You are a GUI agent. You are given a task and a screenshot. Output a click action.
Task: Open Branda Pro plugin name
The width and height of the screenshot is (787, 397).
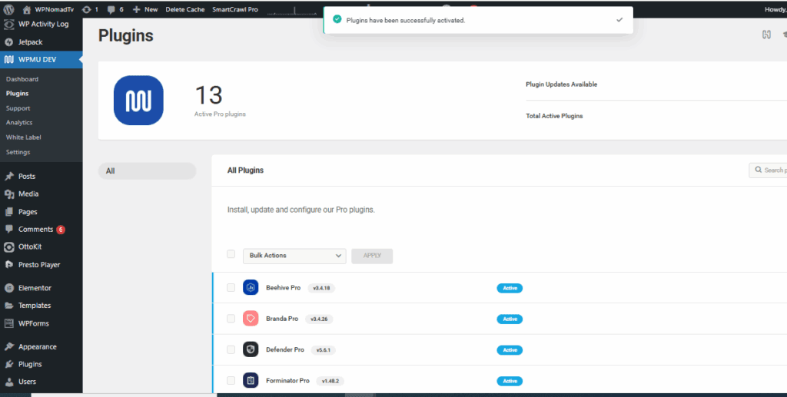click(x=282, y=319)
